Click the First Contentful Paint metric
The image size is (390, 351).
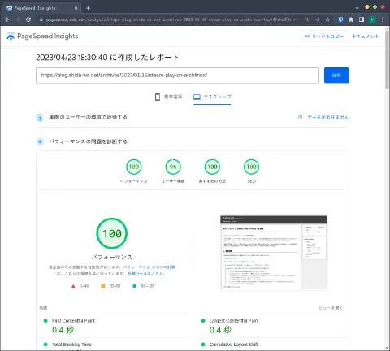point(73,321)
